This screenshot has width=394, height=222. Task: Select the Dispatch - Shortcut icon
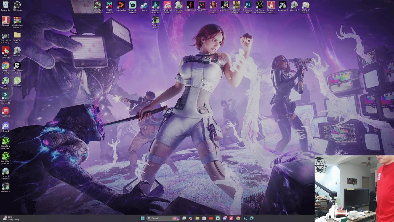click(271, 7)
